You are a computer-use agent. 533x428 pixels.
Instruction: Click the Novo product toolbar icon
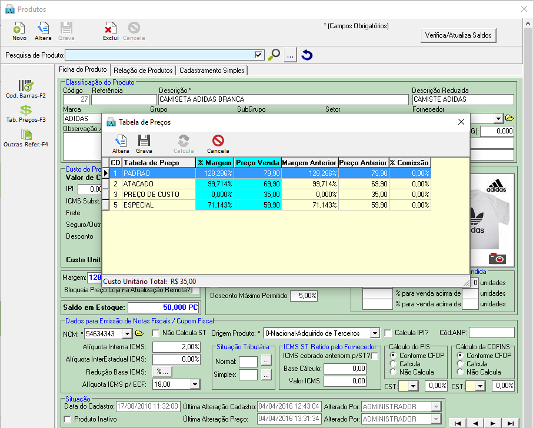coord(19,28)
